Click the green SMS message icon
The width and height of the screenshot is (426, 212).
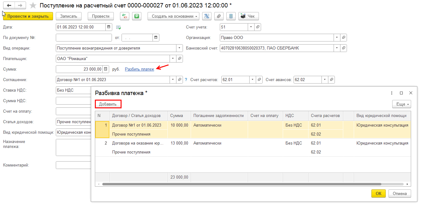point(137,16)
